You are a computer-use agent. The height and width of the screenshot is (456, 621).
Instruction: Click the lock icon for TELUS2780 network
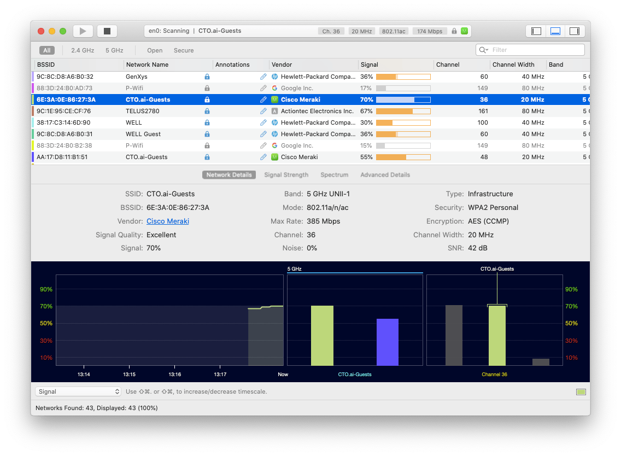[207, 111]
